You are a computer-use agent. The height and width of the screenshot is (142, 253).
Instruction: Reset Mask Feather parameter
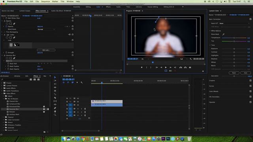tap(73, 66)
